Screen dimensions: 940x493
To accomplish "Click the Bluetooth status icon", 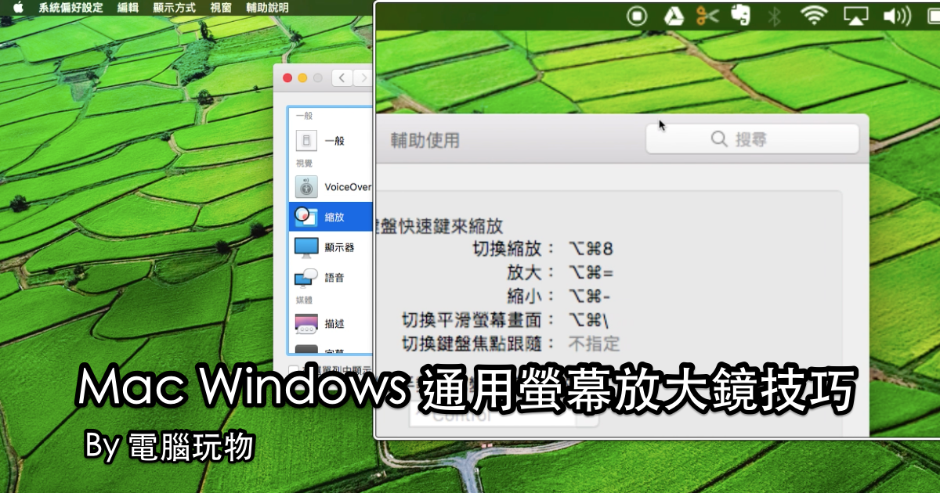I will click(774, 15).
